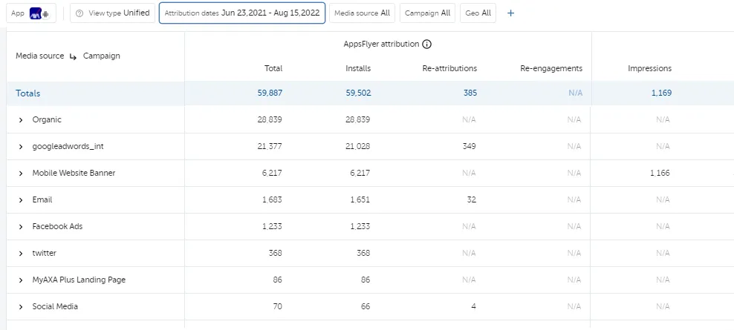Expand the Organic row
The height and width of the screenshot is (330, 734).
pyautogui.click(x=21, y=120)
